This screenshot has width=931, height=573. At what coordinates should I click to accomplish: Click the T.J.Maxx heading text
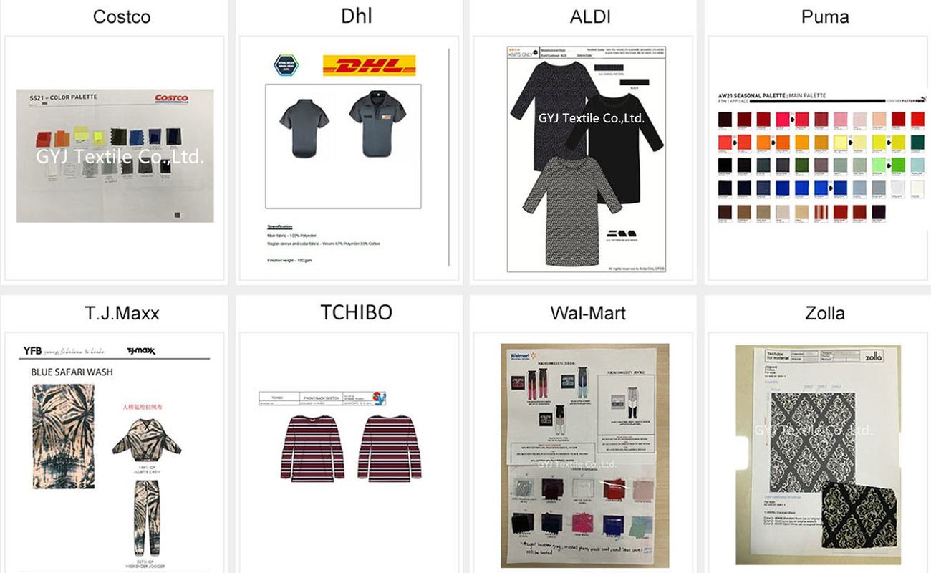pyautogui.click(x=122, y=313)
